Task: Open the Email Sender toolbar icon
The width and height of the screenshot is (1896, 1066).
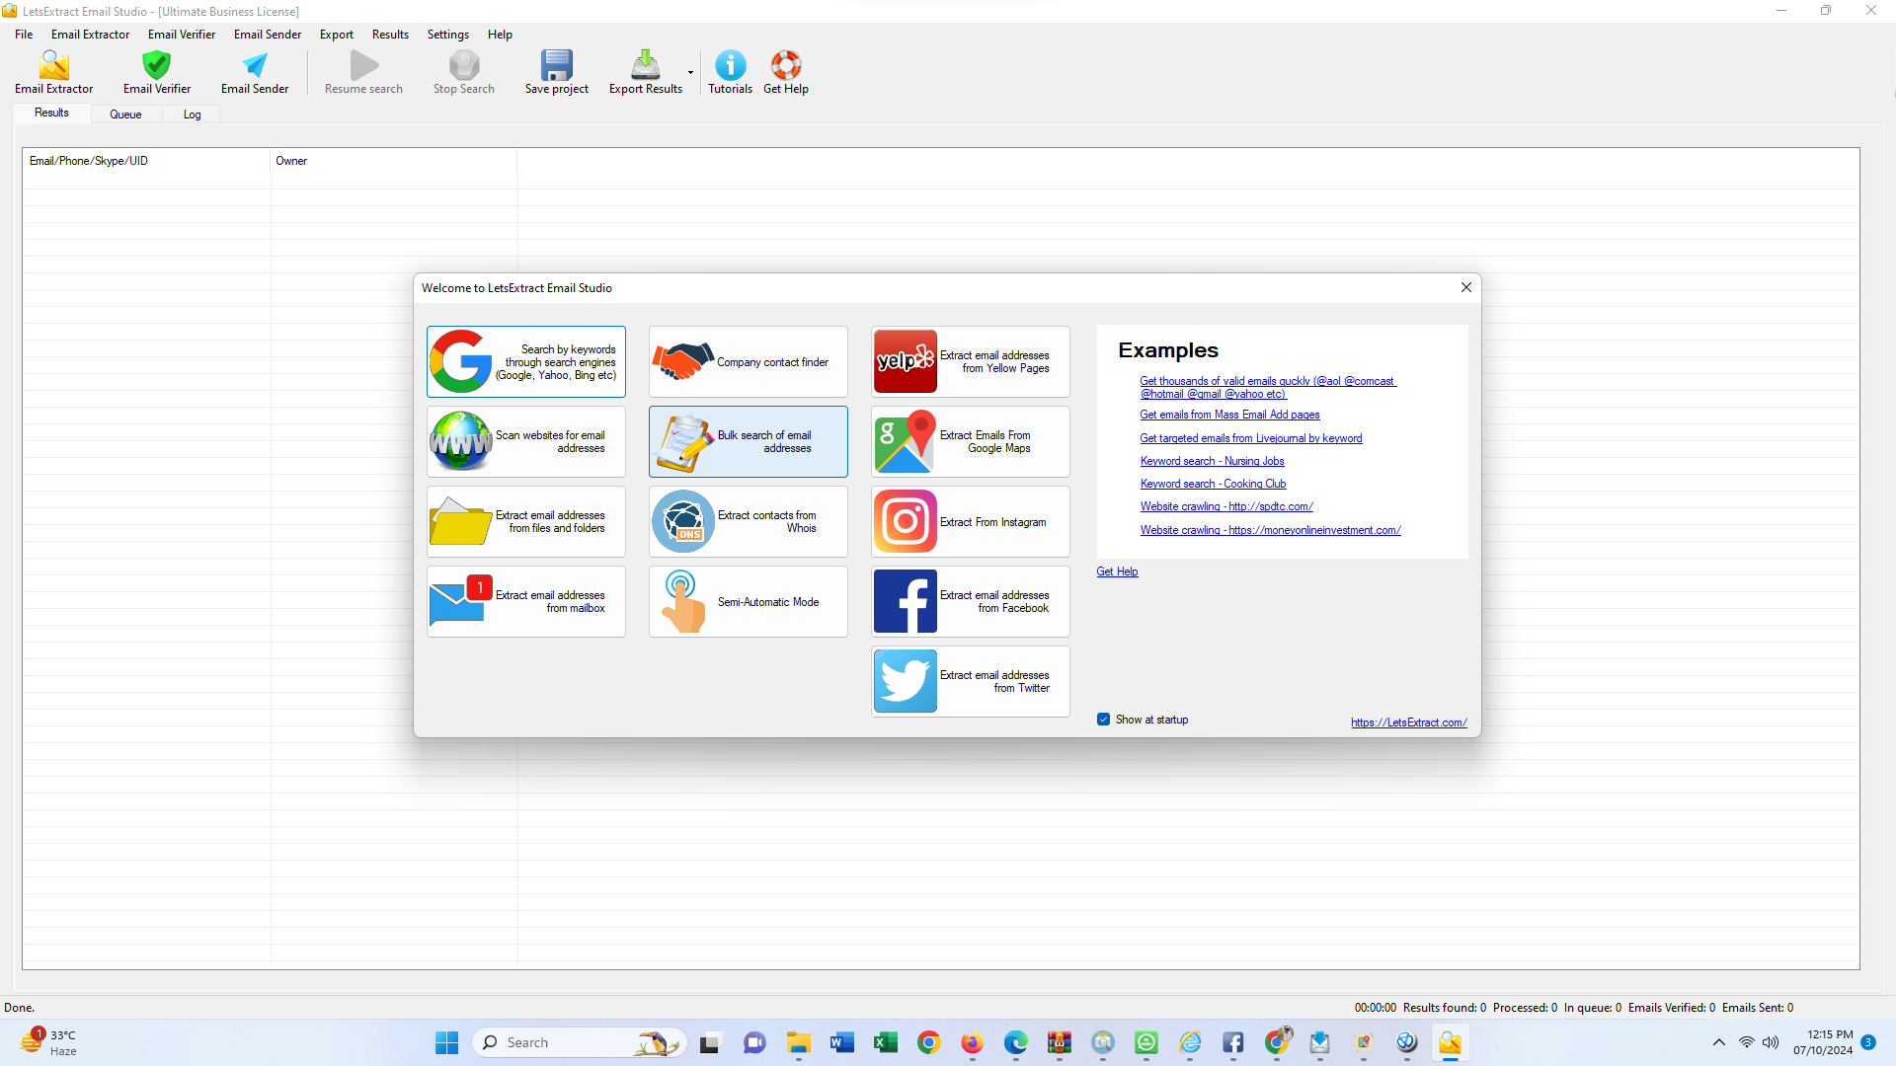Action: 255,66
